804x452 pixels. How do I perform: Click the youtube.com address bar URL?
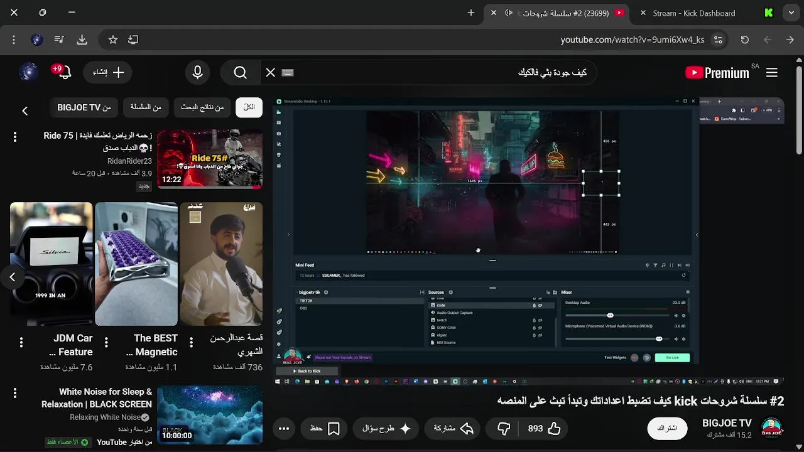pyautogui.click(x=633, y=40)
